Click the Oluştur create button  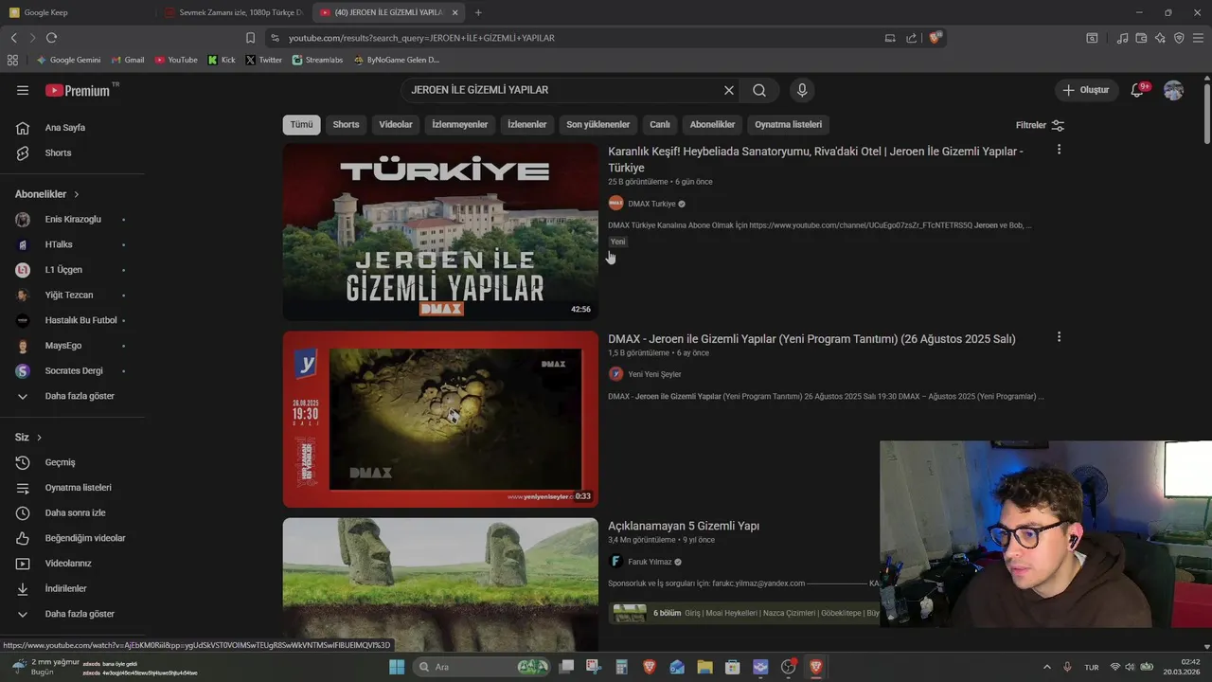coord(1086,90)
